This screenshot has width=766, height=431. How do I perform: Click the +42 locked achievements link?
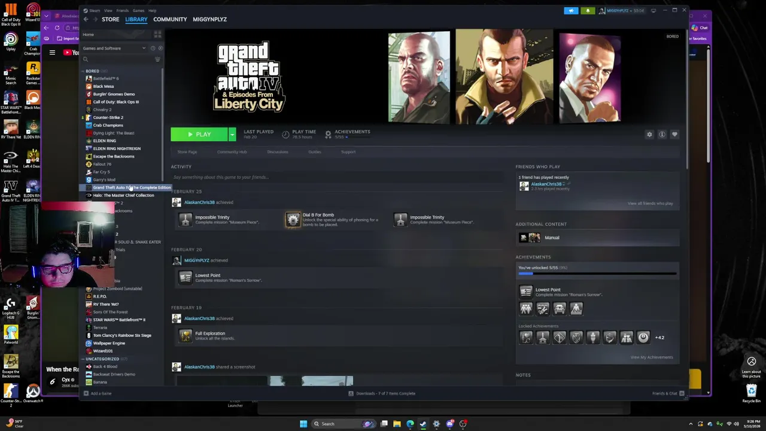(x=659, y=338)
